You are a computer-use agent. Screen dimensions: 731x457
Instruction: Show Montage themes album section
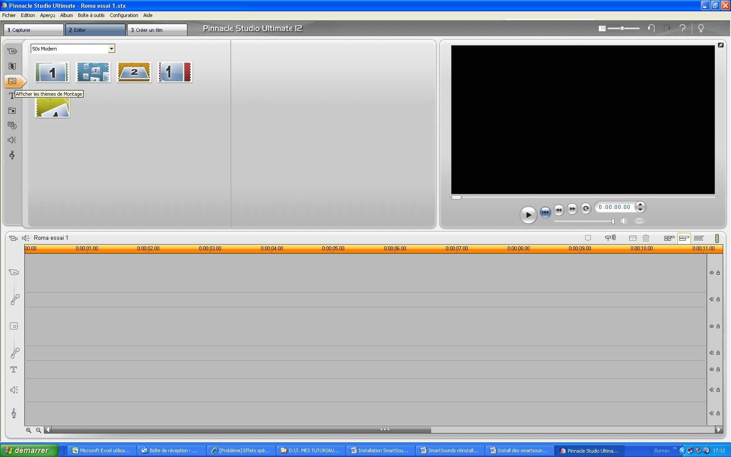(12, 81)
